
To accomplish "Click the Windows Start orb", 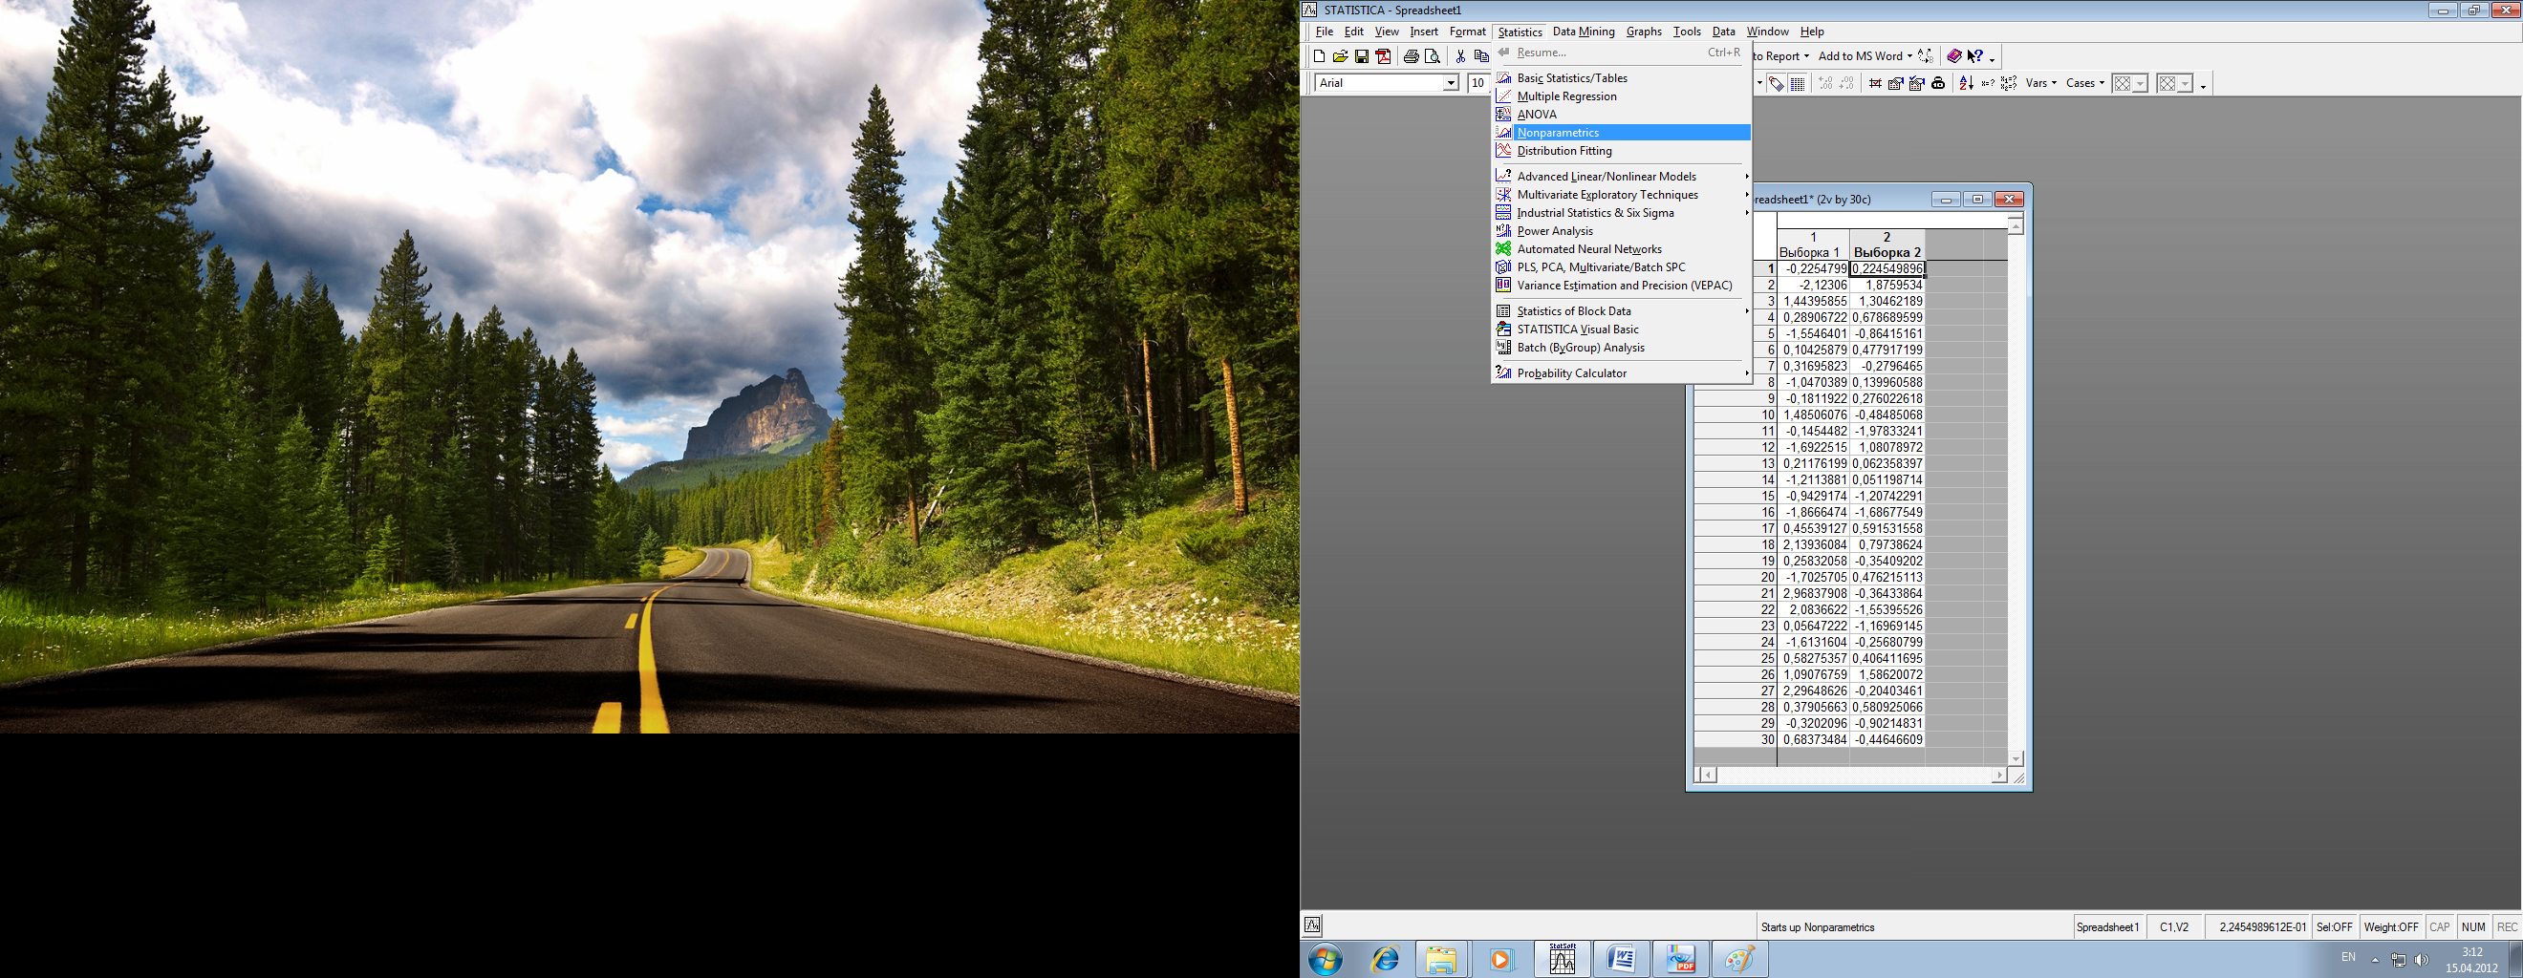I will coord(1326,960).
